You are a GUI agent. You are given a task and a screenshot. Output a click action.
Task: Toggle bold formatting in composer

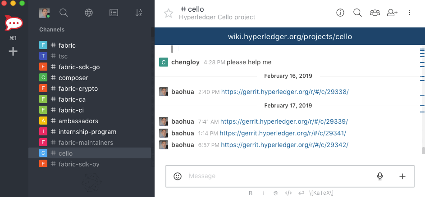tap(251, 193)
